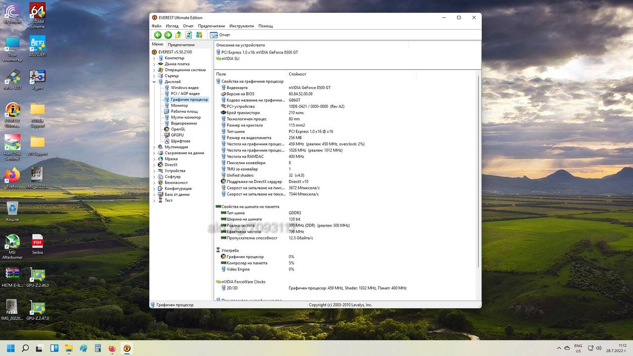Select Шрифтове tree item
The width and height of the screenshot is (633, 356).
pyautogui.click(x=181, y=141)
